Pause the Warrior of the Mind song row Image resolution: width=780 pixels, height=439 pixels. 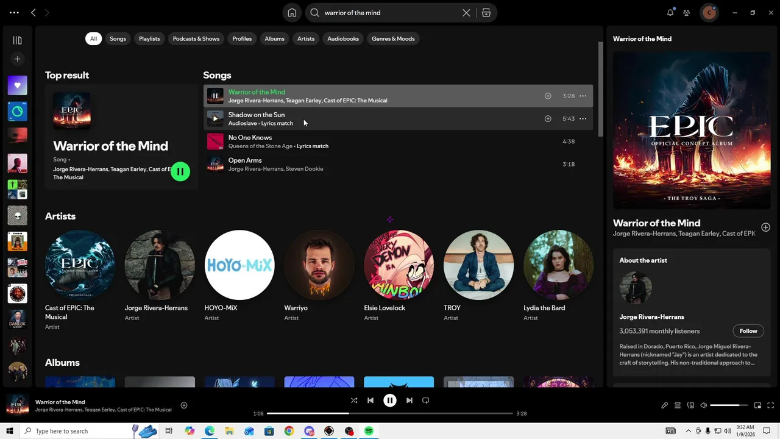215,96
